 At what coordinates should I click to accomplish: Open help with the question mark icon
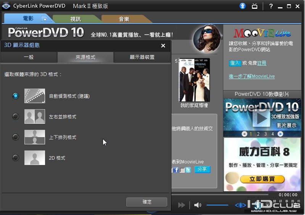pos(271,6)
